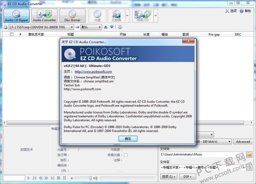This screenshot has height=184, width=256.
Task: Click the 封面艺术 cover art area
Action: [27, 149]
